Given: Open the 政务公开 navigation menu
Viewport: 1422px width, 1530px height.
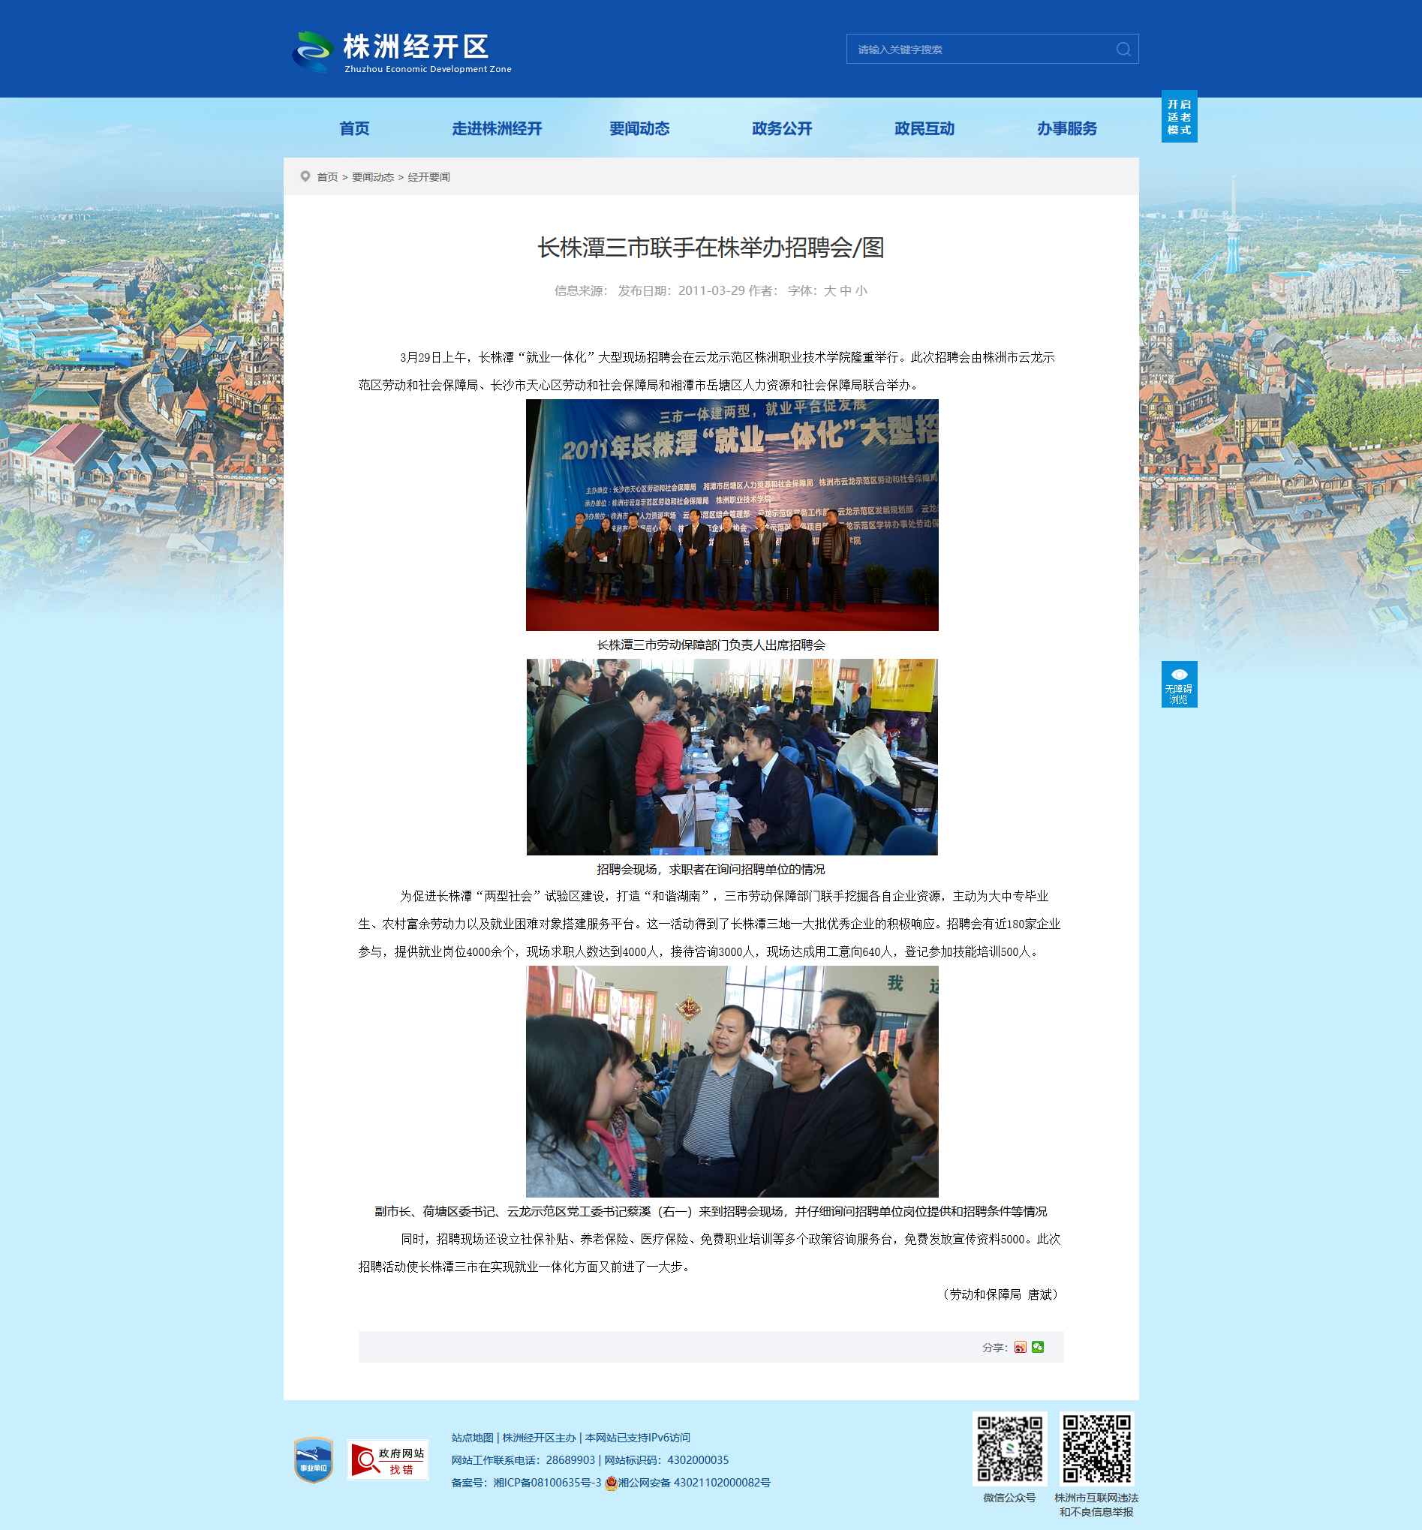Looking at the screenshot, I should (x=781, y=128).
